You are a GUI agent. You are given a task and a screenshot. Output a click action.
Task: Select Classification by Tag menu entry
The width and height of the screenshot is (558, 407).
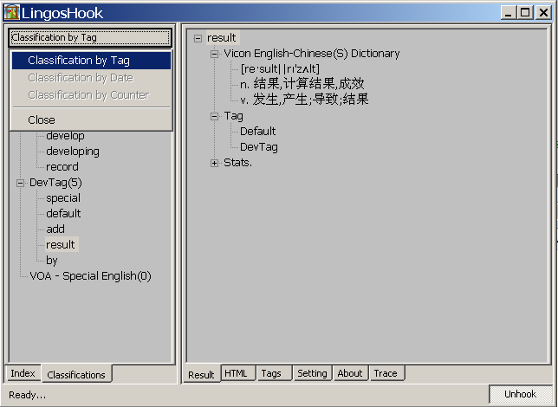tap(91, 61)
